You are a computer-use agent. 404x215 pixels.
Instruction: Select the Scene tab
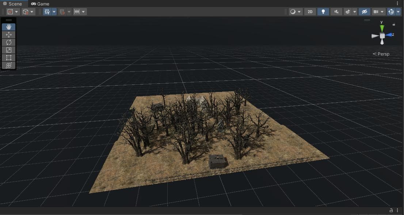click(x=12, y=4)
